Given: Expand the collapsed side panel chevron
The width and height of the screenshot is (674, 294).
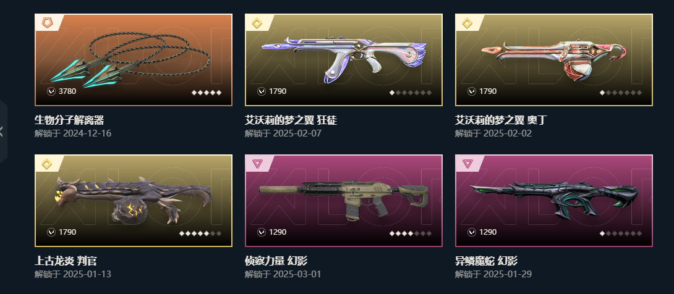Looking at the screenshot, I should (x=2, y=132).
